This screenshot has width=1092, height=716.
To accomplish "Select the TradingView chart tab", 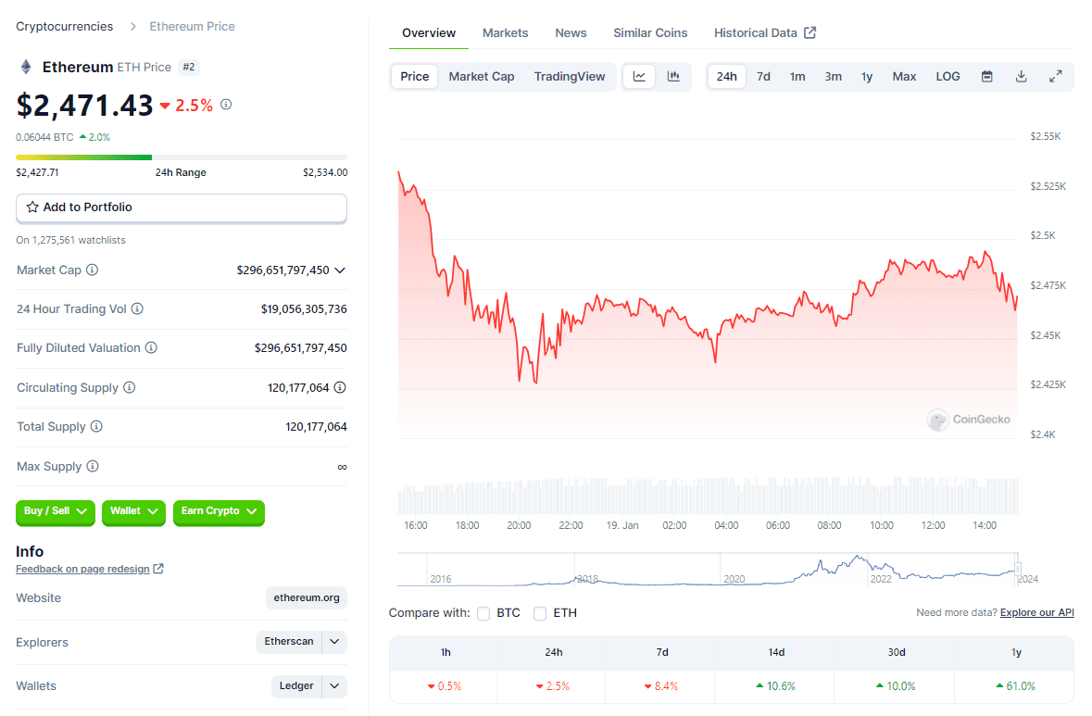I will 570,77.
